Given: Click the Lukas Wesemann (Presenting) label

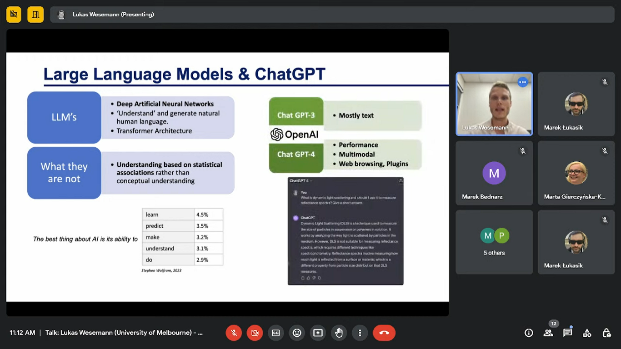Looking at the screenshot, I should (x=113, y=15).
